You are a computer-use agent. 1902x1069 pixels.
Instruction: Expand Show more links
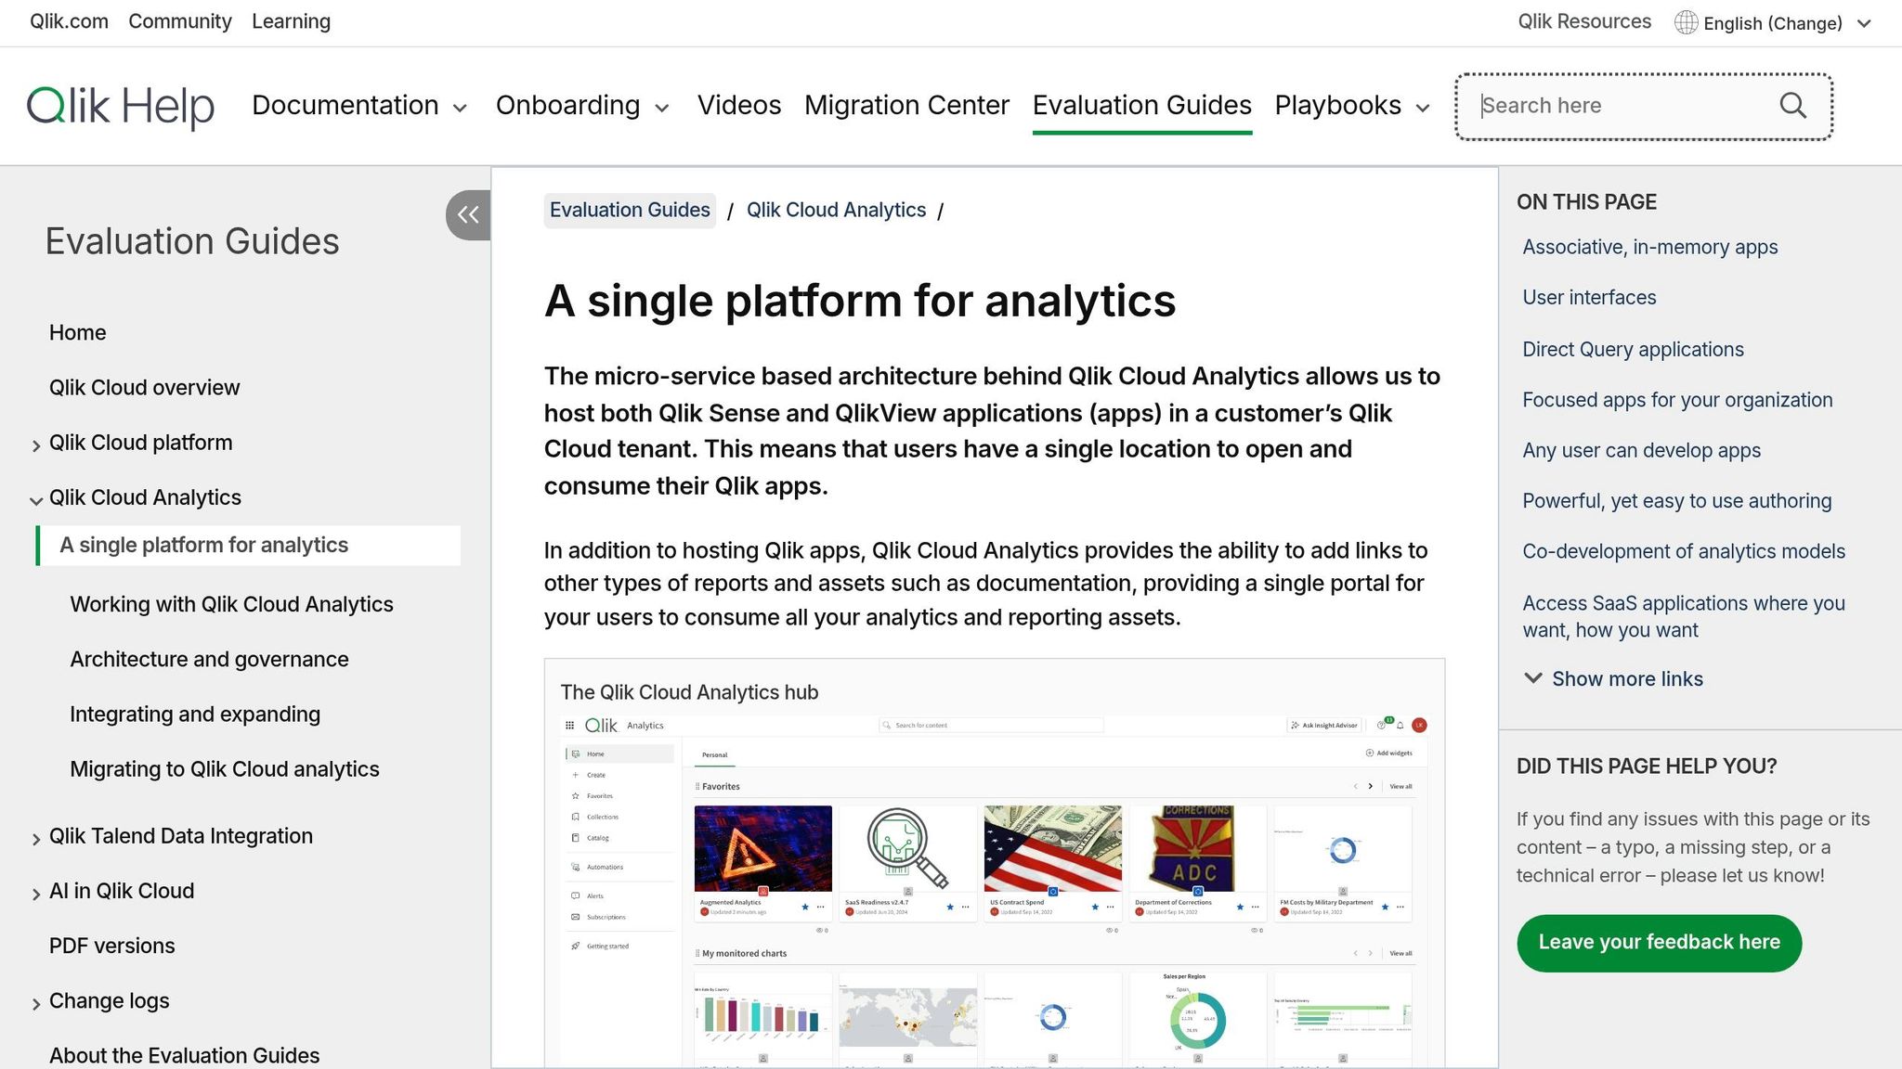click(1625, 678)
